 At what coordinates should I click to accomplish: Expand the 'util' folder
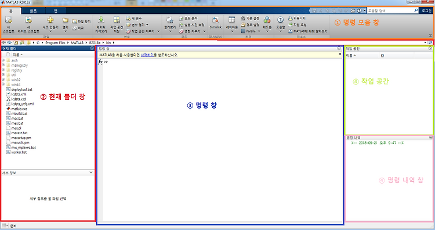tap(3, 75)
